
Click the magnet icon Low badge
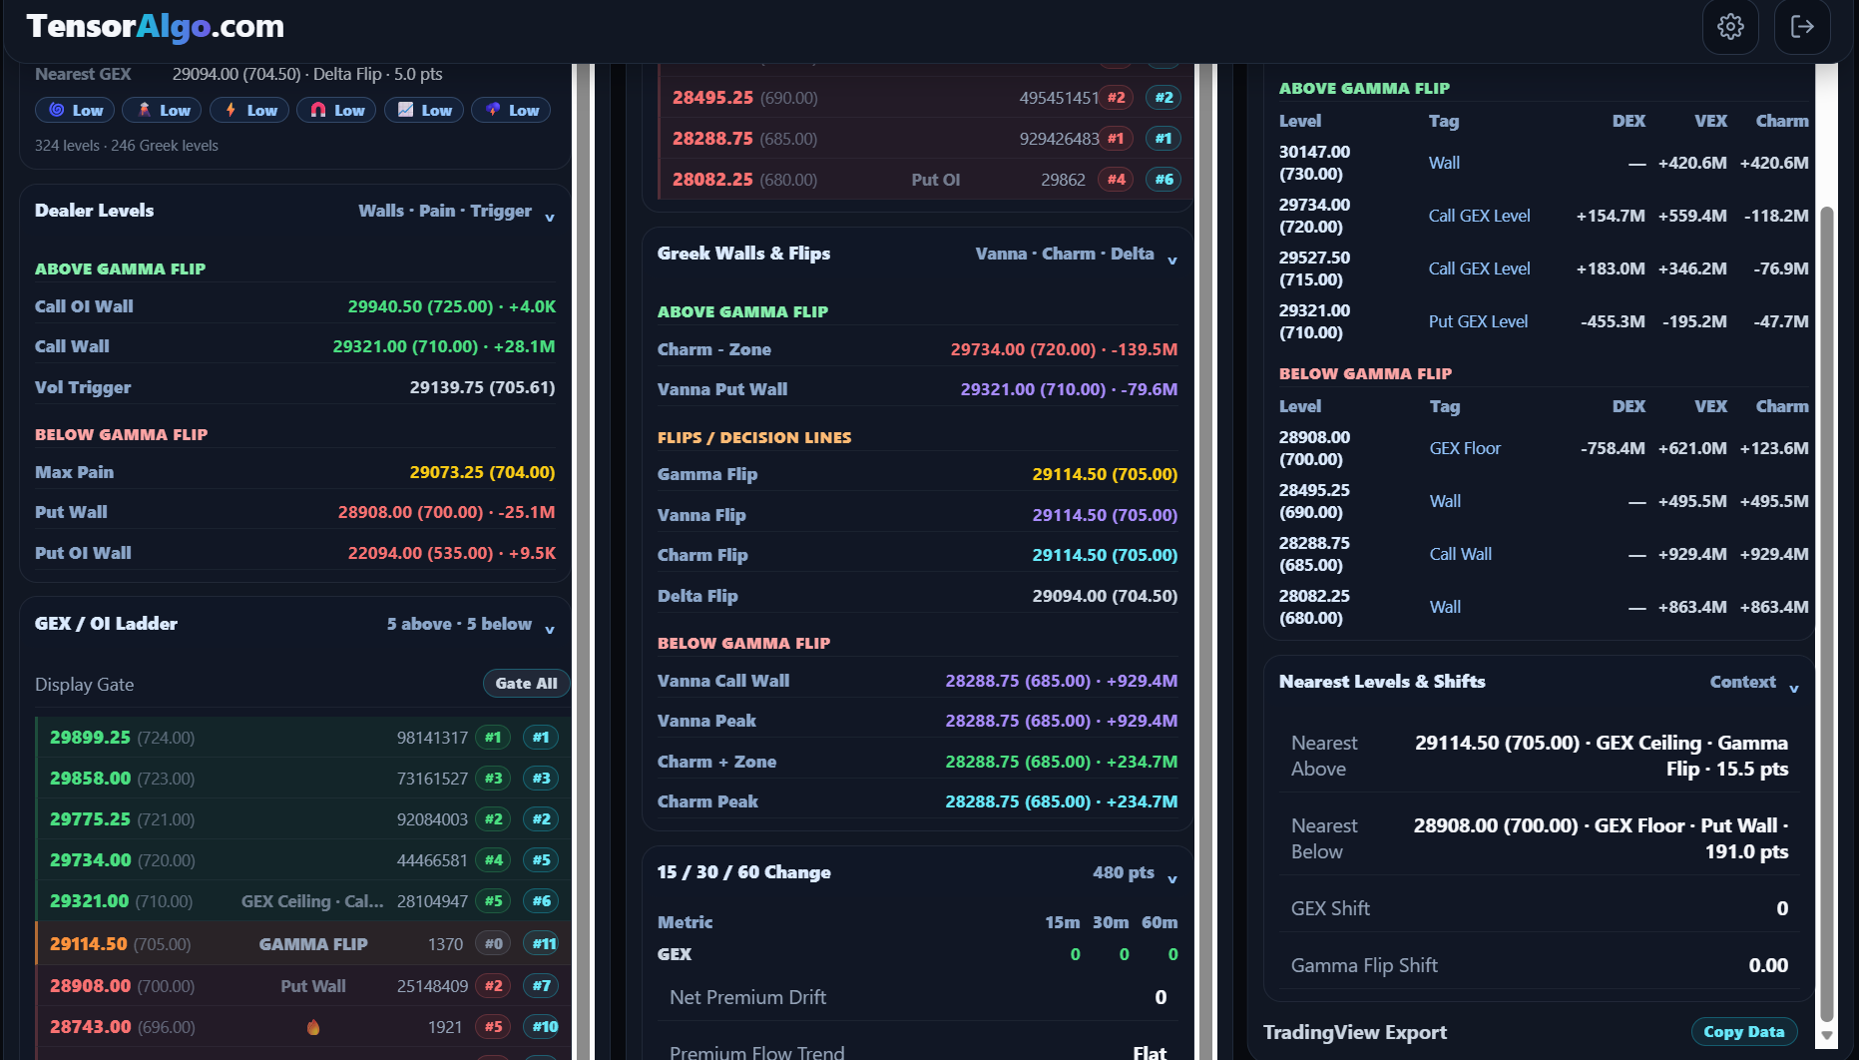tap(337, 110)
